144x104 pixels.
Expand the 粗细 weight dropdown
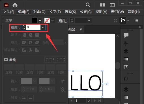point(43,27)
